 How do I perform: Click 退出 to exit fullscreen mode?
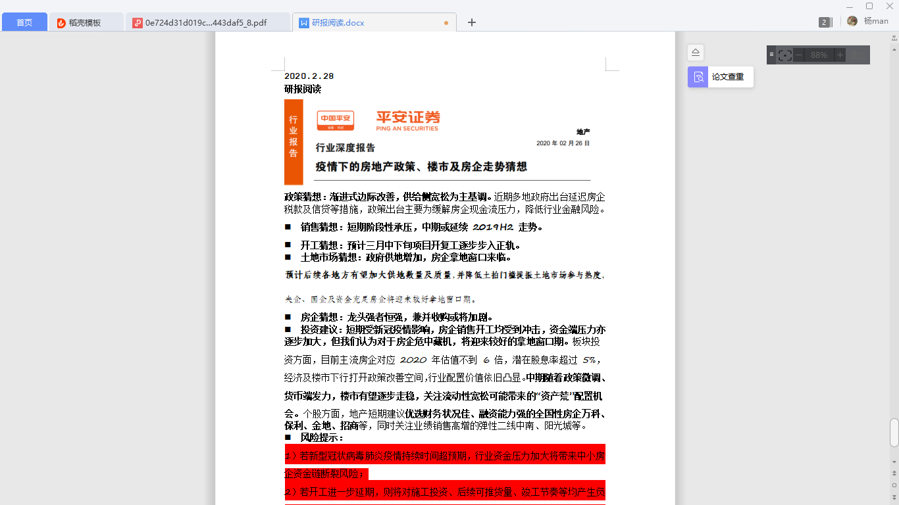(x=858, y=55)
